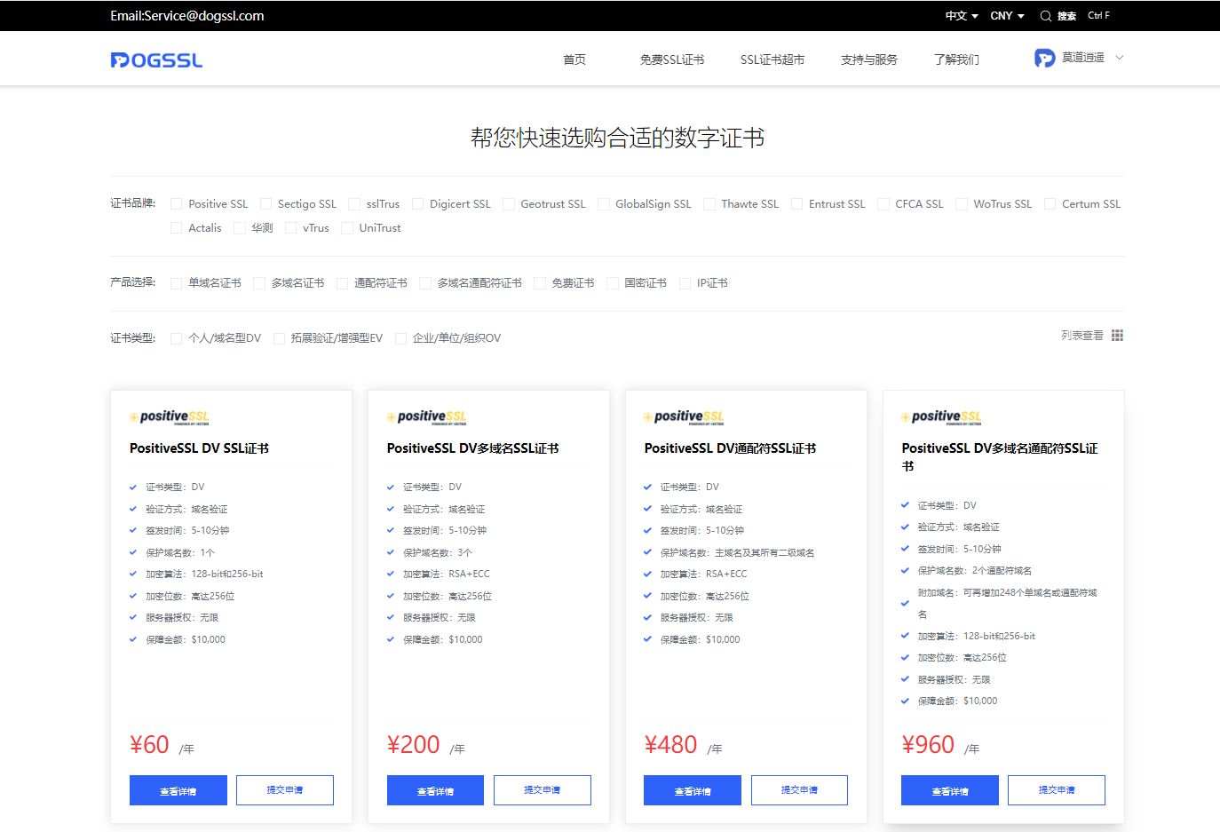Filter by 拓展验证/增强型EV type
This screenshot has height=832, width=1220.
[279, 338]
